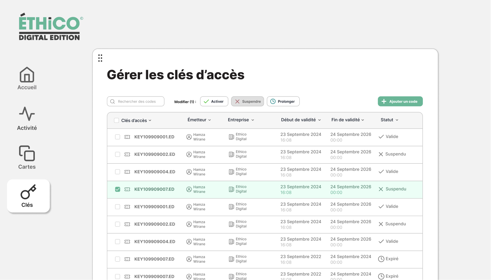492x280 pixels.
Task: Open the Fin de validité sort options
Action: click(x=363, y=120)
